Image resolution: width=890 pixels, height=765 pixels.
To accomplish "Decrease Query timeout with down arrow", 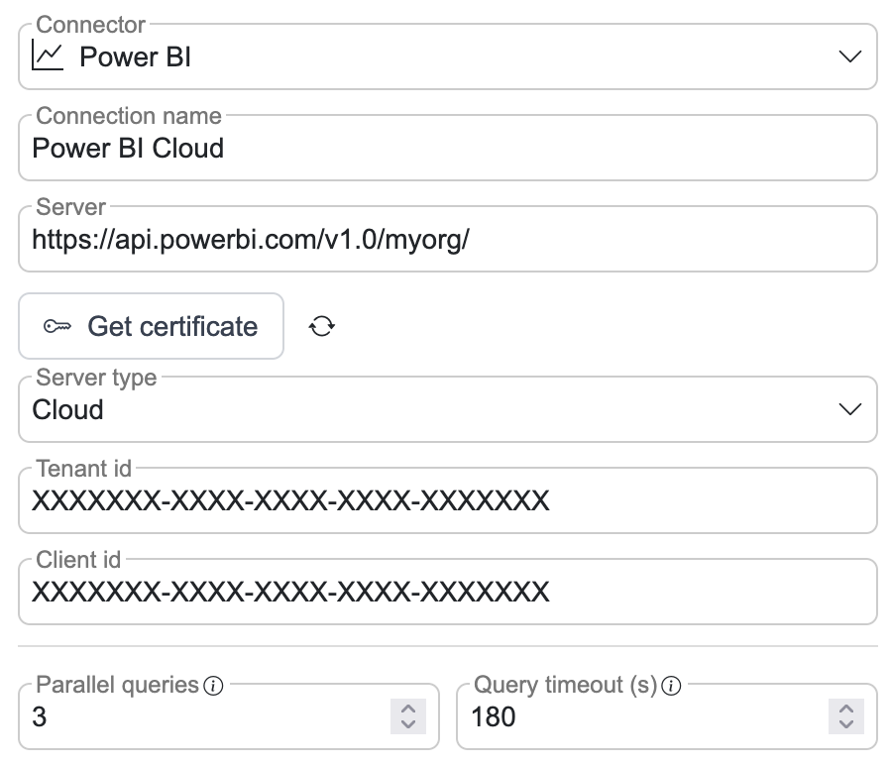I will (x=846, y=724).
